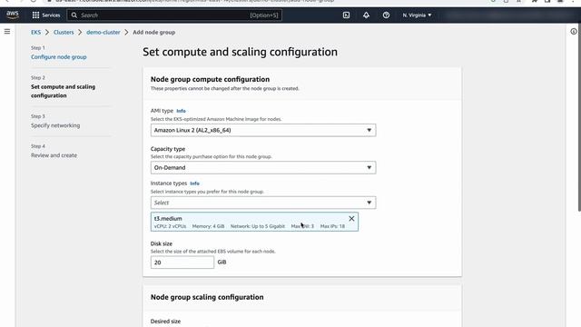Open the info panel icon at right
This screenshot has height=327, width=581.
point(574,32)
